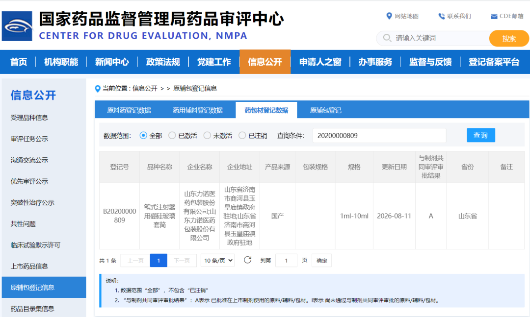Click the site map location pin icon

(389, 16)
